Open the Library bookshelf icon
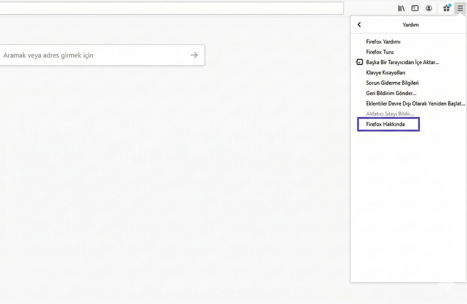This screenshot has height=304, width=467. click(x=401, y=8)
